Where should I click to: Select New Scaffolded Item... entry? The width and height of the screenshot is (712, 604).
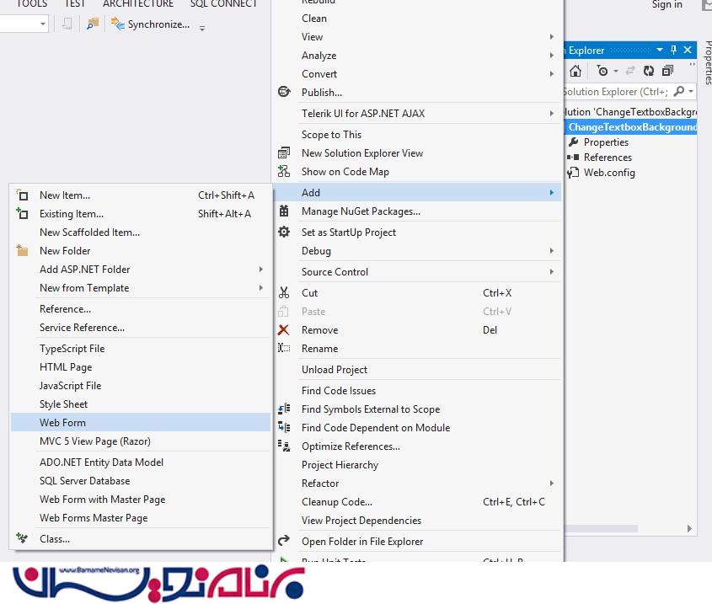pyautogui.click(x=141, y=233)
